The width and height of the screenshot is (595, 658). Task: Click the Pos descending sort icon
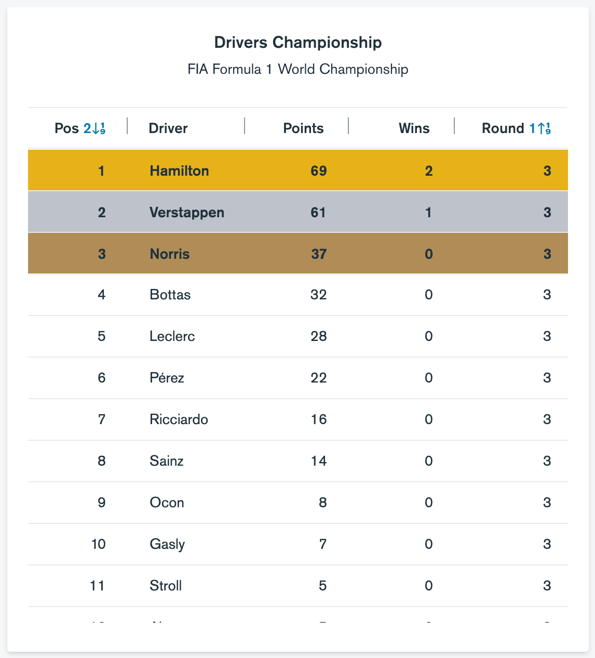coord(95,128)
